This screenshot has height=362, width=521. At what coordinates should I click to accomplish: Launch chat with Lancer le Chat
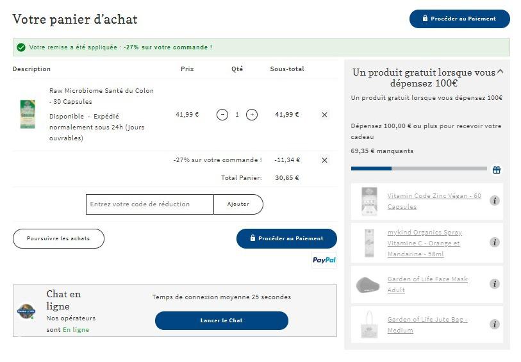(x=222, y=320)
